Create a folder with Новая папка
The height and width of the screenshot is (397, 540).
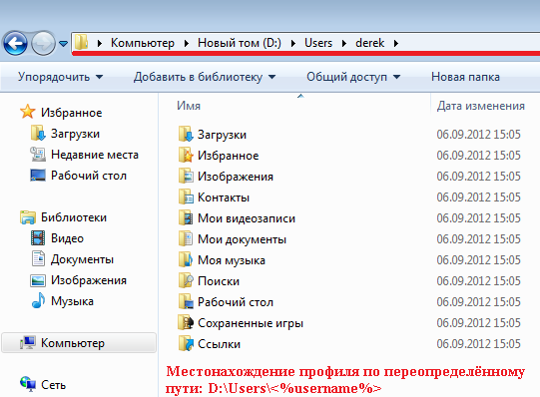[465, 77]
